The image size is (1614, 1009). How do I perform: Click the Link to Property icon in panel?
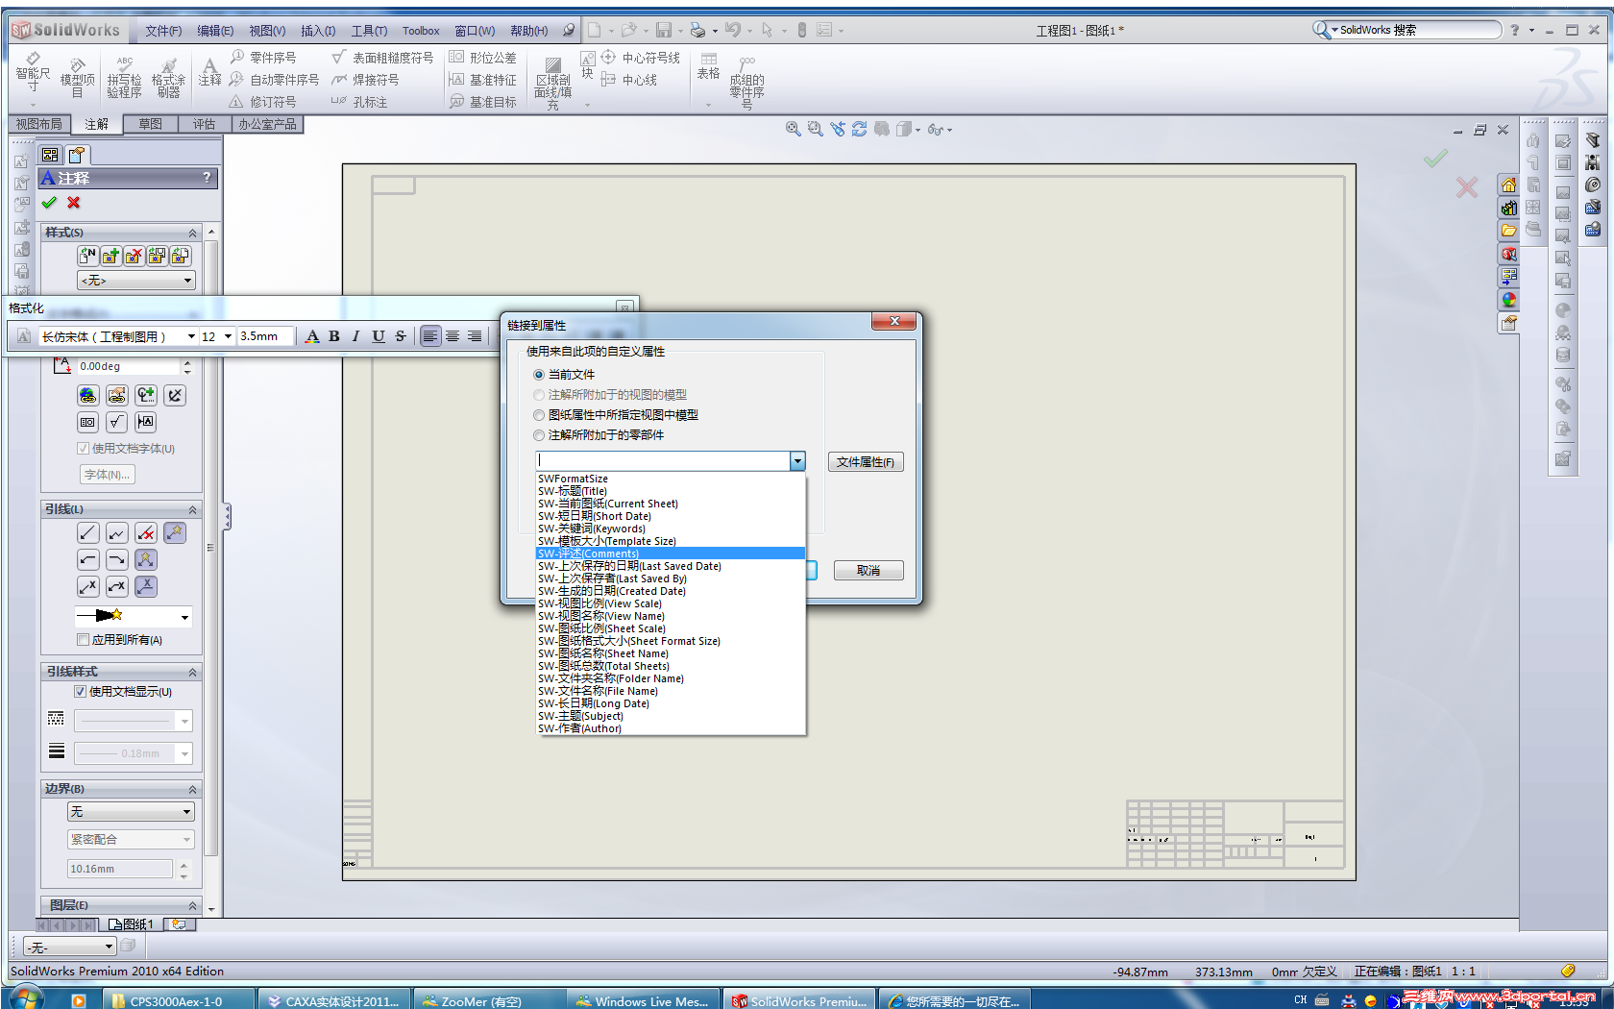117,395
